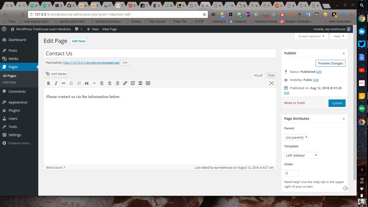
Task: Click the Move to Trash link
Action: 294,103
